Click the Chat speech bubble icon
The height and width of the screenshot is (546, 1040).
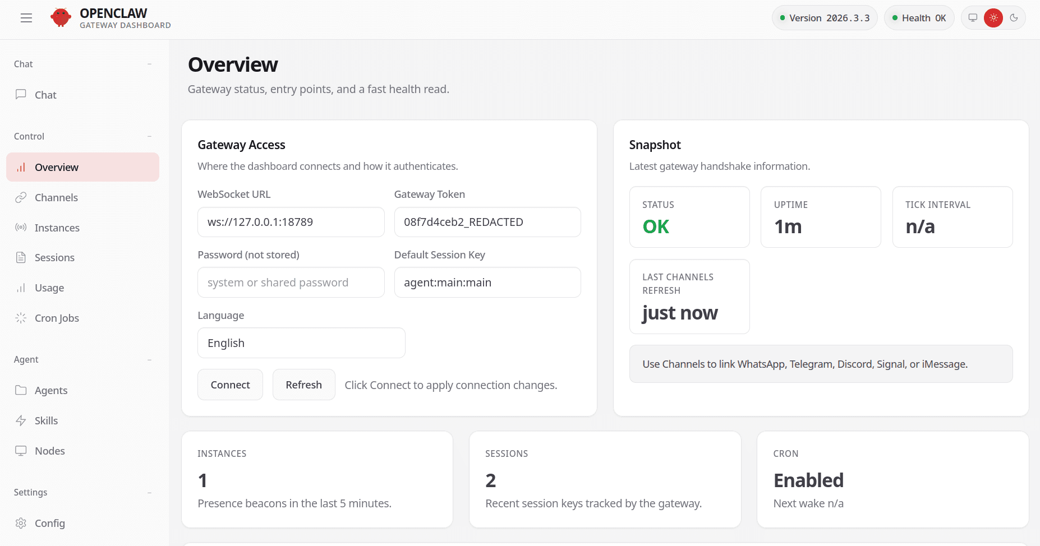point(21,94)
